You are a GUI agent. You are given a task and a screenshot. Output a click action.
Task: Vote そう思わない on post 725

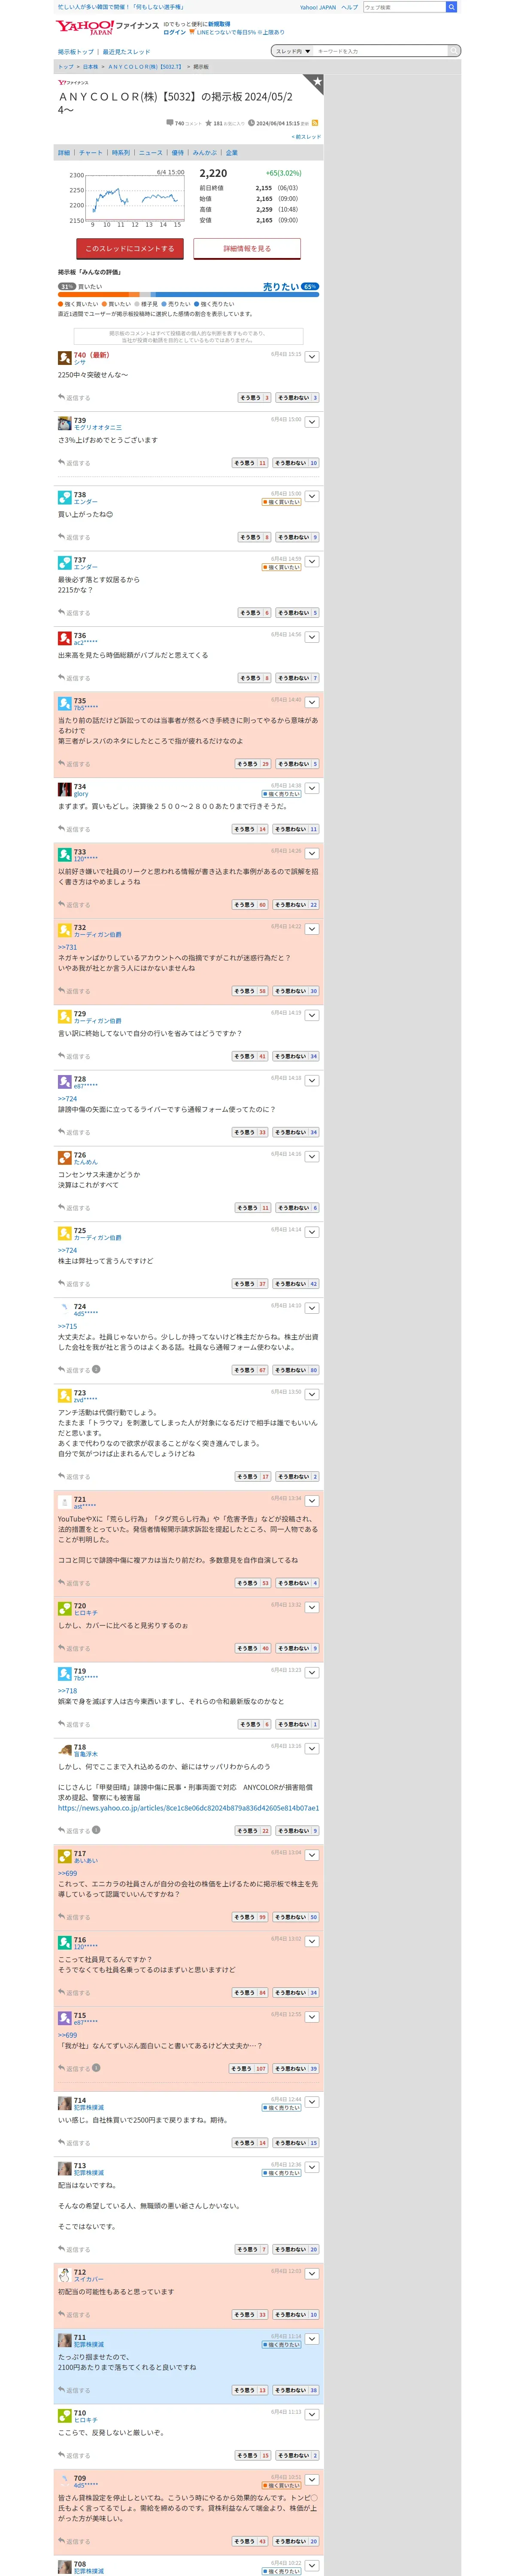click(296, 1284)
